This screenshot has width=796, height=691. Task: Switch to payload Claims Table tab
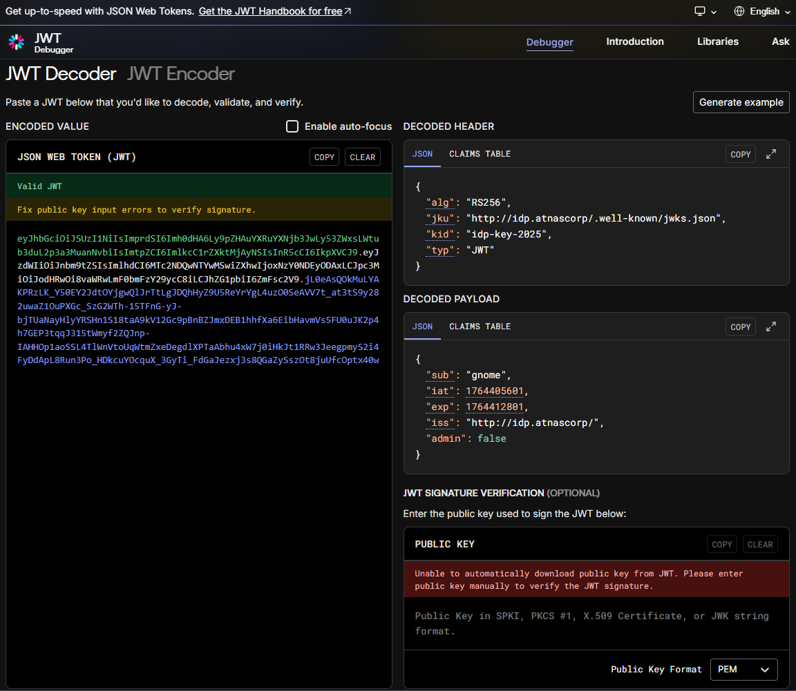pos(480,327)
